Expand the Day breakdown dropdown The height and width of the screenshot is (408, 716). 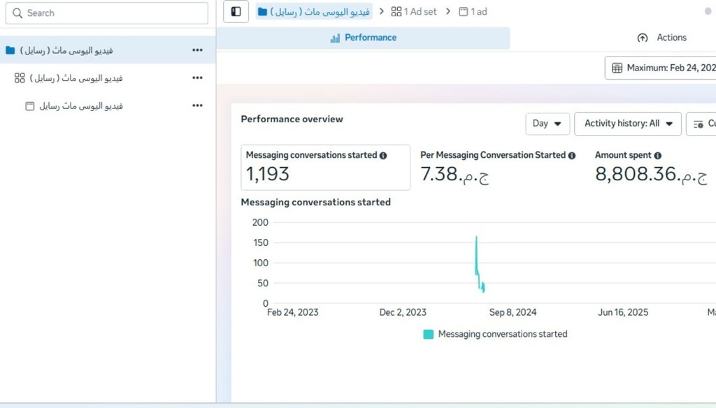(547, 124)
